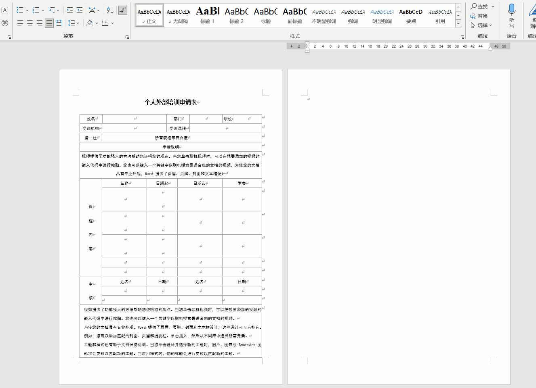Image resolution: width=536 pixels, height=388 pixels.
Task: Click the numbered list icon
Action: pos(36,10)
